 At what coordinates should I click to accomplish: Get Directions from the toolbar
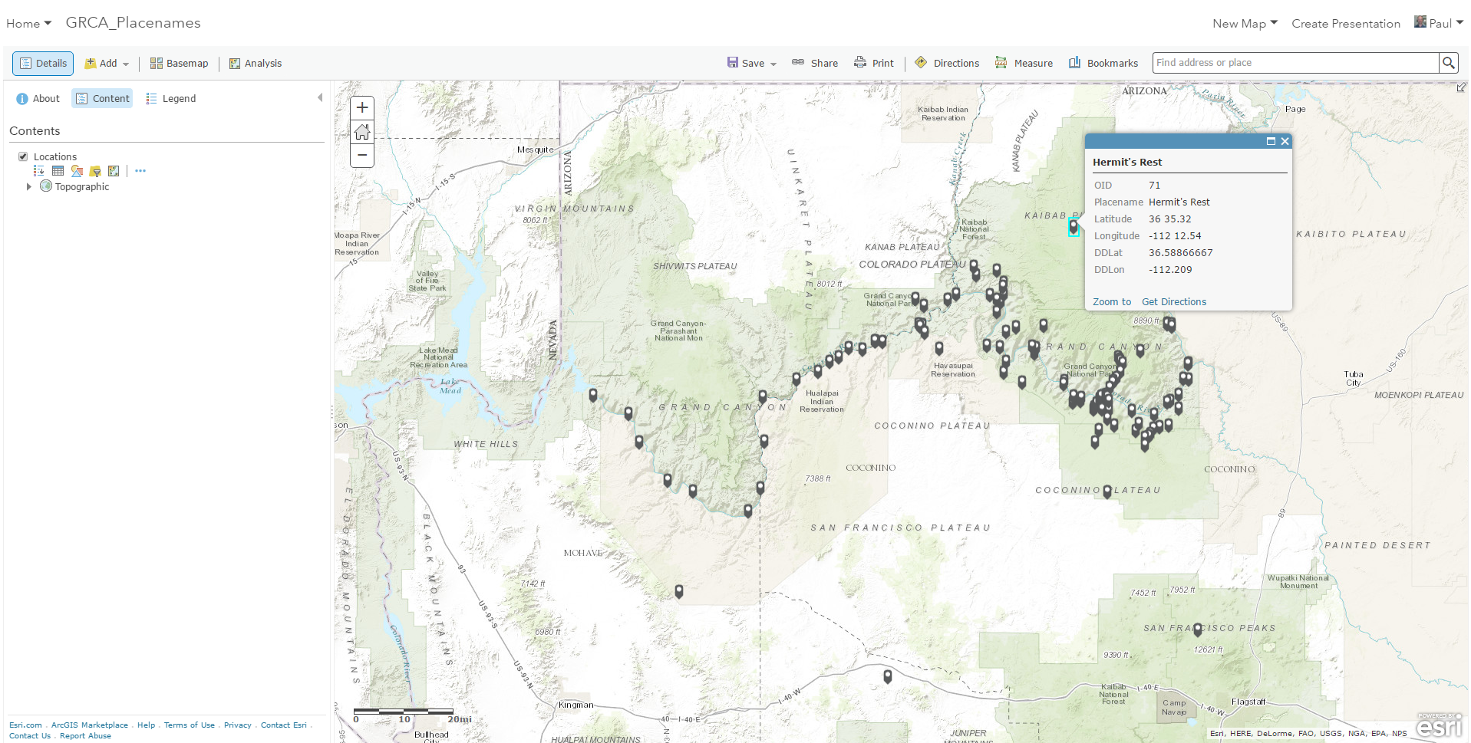click(x=947, y=63)
